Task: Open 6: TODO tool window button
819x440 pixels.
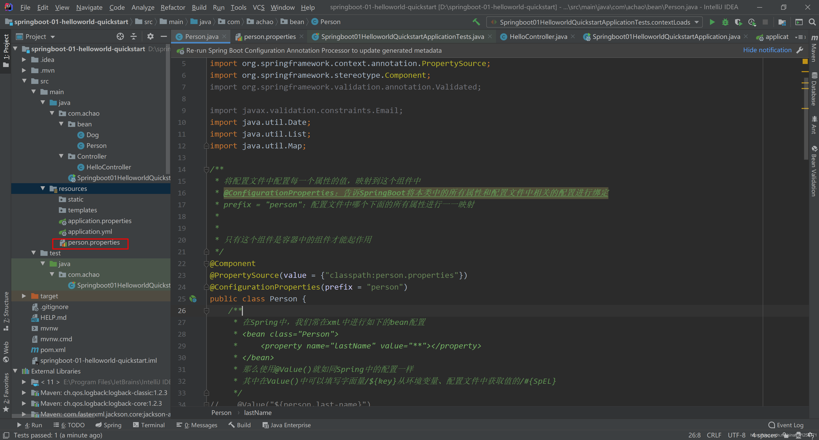Action: 69,425
